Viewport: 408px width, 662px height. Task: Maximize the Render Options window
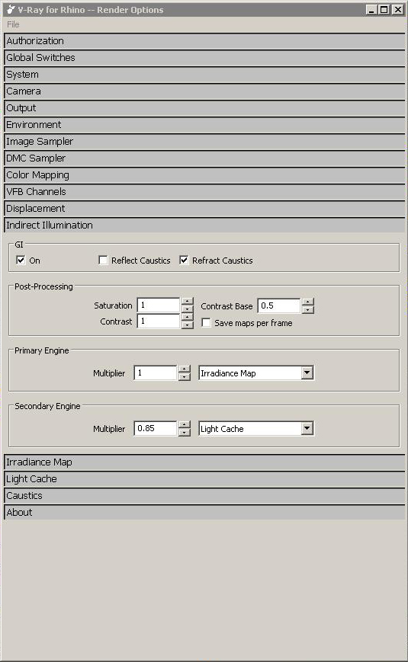pos(384,10)
